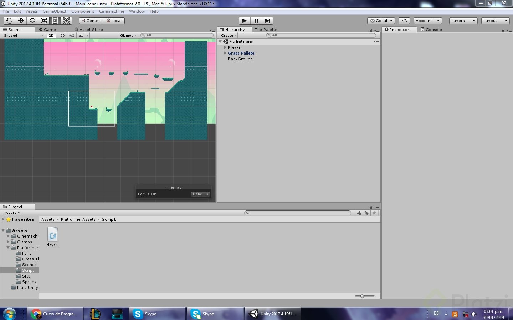Select the BackGround object in Hierarchy
This screenshot has height=320, width=513.
[x=240, y=59]
